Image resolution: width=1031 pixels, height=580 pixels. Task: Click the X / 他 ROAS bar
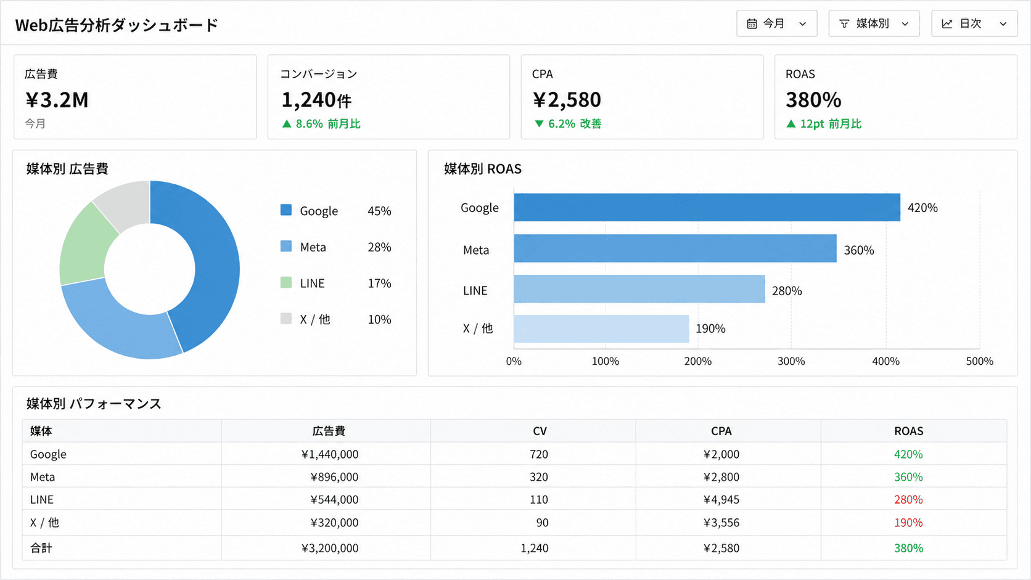coord(601,329)
